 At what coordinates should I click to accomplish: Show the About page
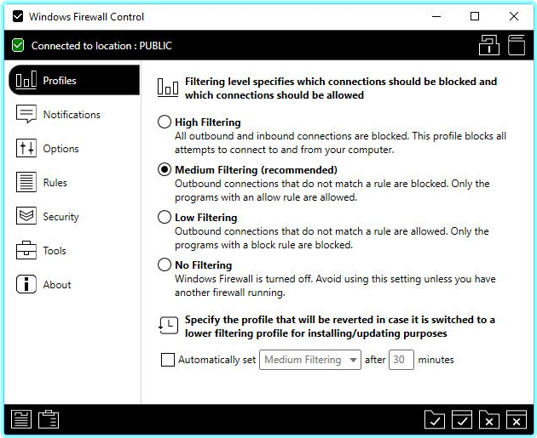pyautogui.click(x=57, y=285)
